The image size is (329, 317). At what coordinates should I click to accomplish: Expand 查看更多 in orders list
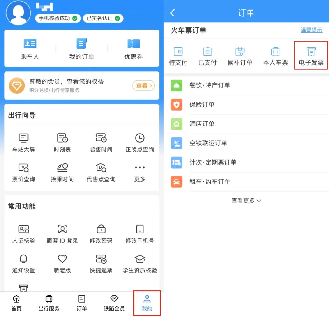[x=246, y=201]
